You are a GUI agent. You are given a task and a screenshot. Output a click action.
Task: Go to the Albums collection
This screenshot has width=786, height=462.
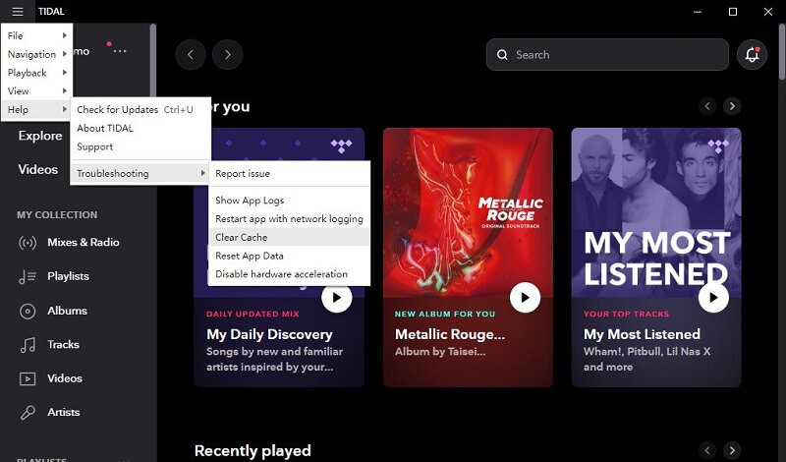coord(67,311)
